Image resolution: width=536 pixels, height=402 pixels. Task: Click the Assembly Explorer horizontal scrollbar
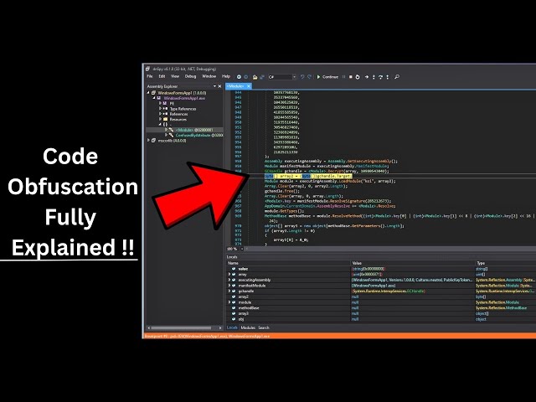(184, 327)
